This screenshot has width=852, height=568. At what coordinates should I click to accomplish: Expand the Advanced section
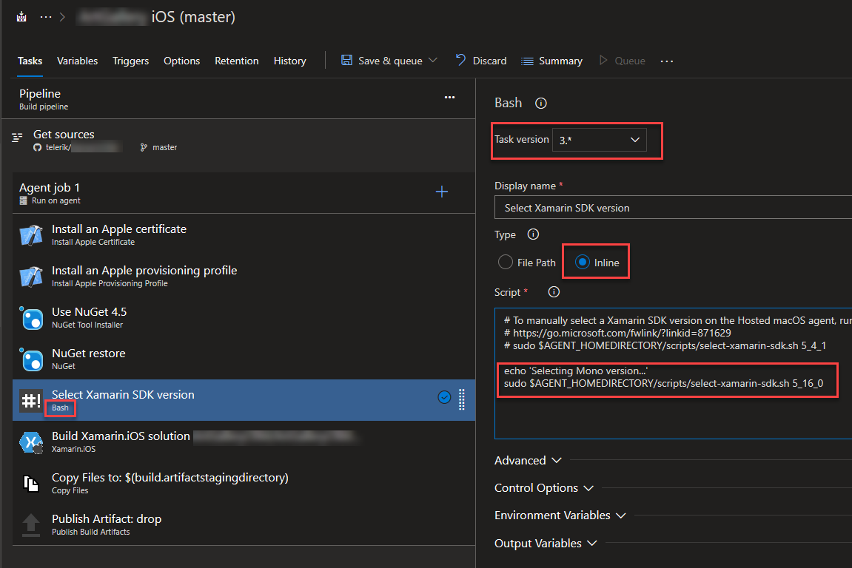pos(528,461)
